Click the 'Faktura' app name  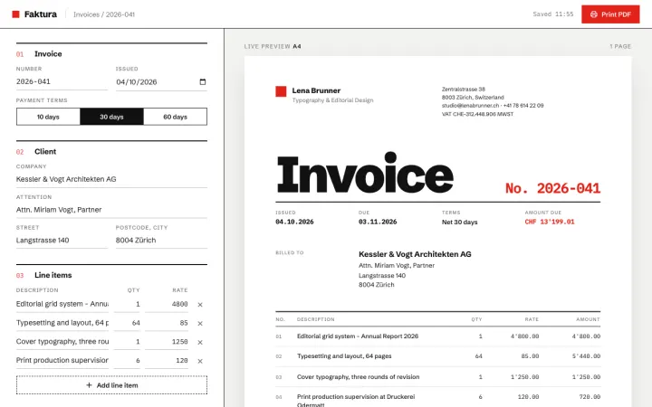pyautogui.click(x=41, y=14)
